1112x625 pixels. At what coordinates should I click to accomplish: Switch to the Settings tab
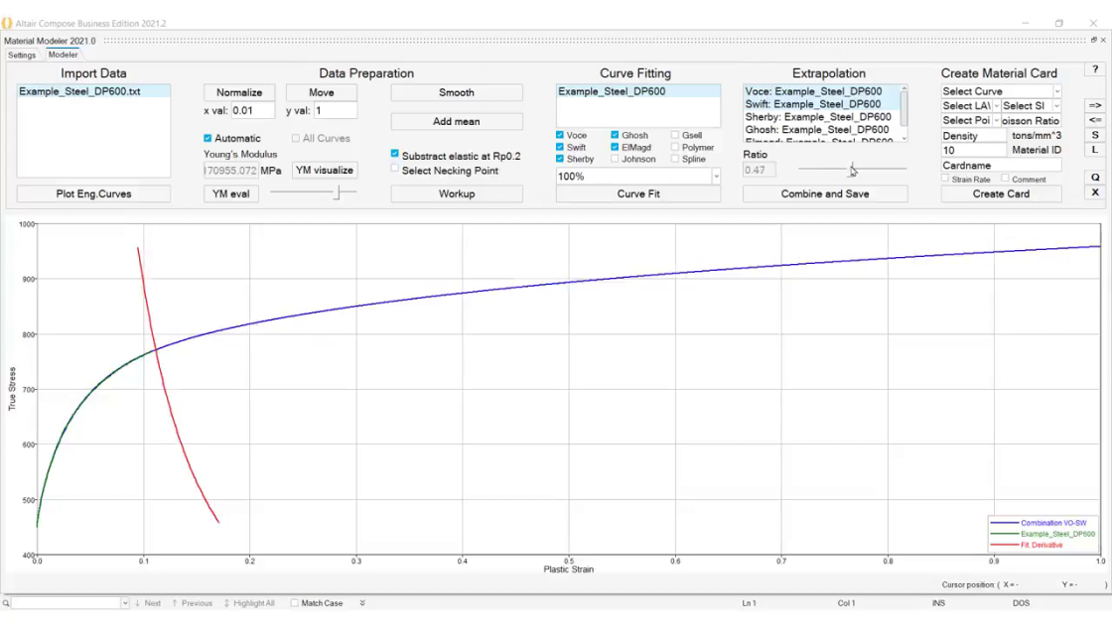(x=22, y=55)
